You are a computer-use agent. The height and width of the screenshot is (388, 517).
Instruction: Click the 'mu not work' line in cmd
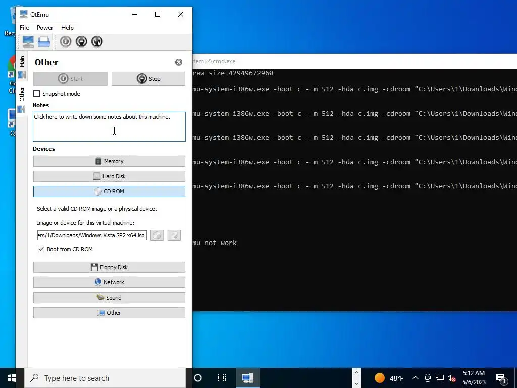click(x=215, y=243)
